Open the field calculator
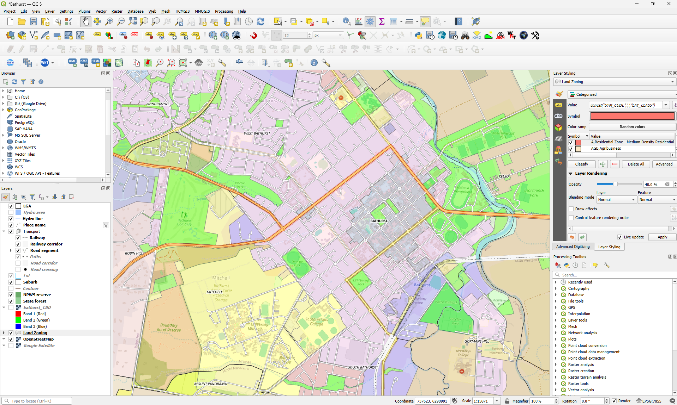The height and width of the screenshot is (405, 677). [358, 21]
